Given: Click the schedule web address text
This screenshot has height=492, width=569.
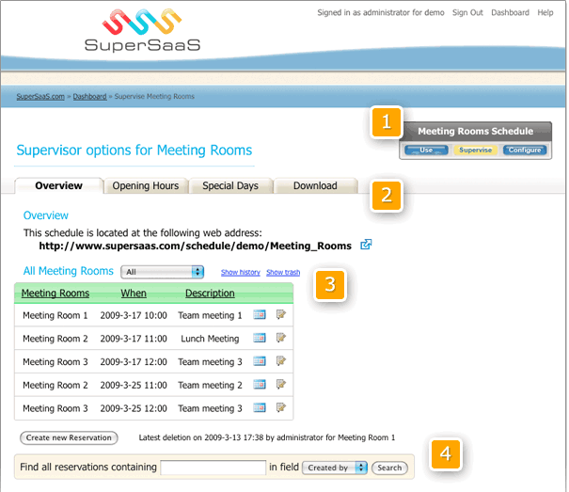Looking at the screenshot, I should 196,246.
